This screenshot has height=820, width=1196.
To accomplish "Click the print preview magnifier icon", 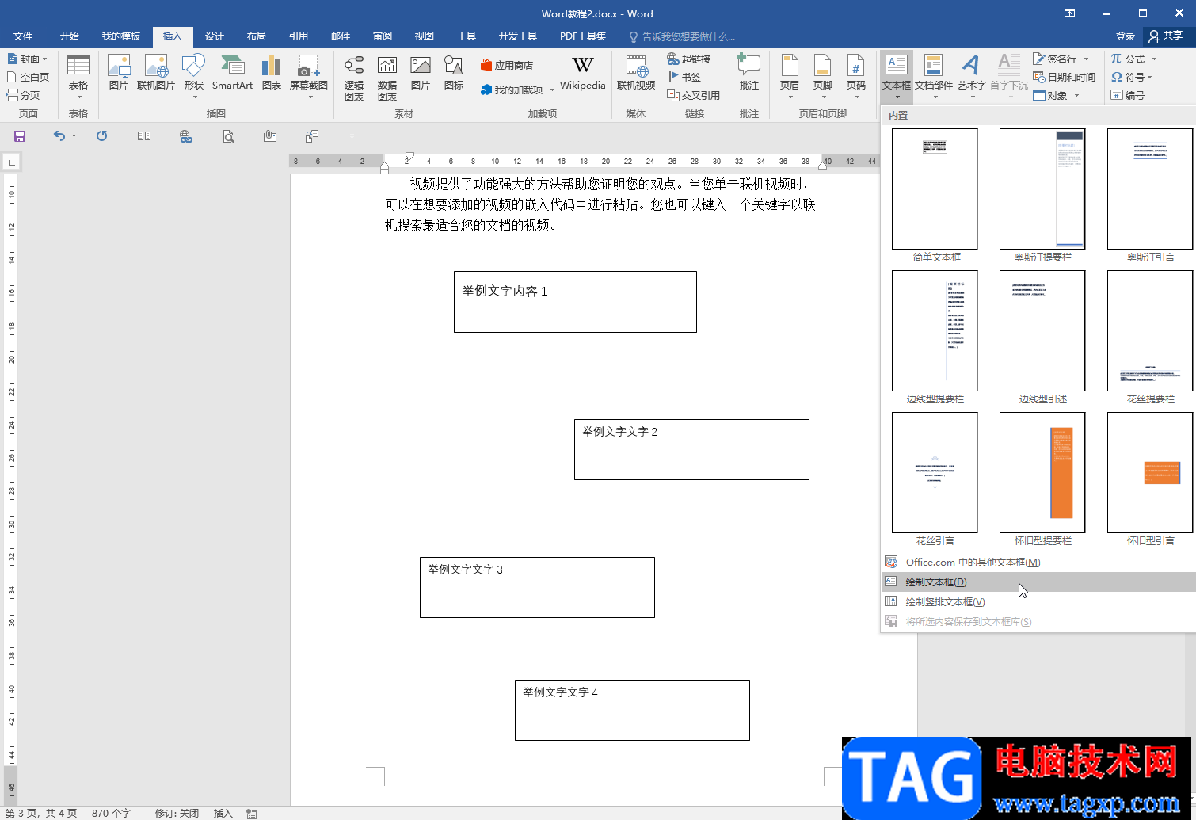I will pyautogui.click(x=228, y=136).
